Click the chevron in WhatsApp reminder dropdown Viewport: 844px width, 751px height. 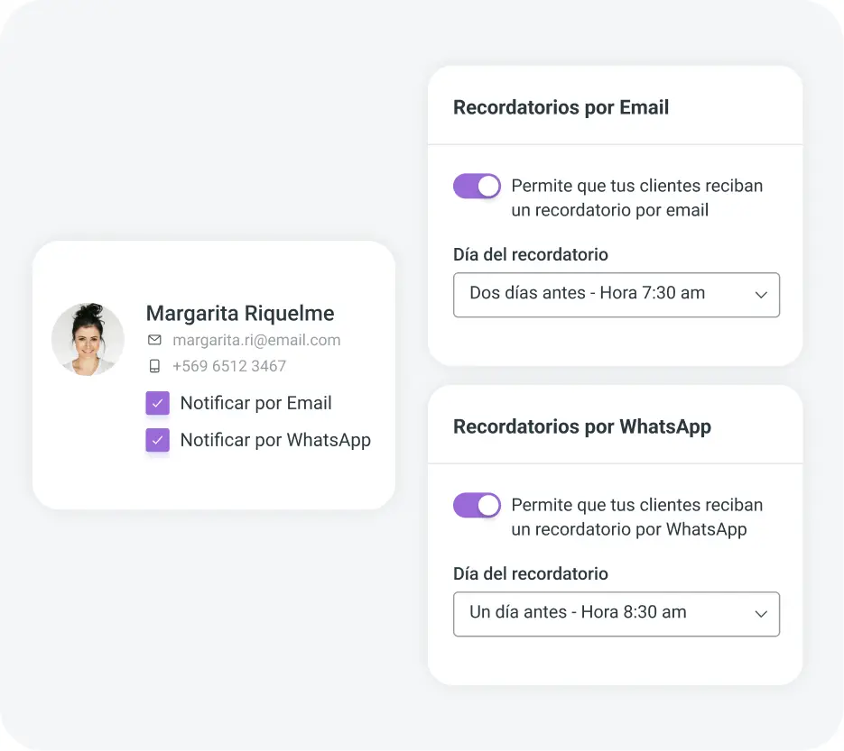click(x=761, y=614)
